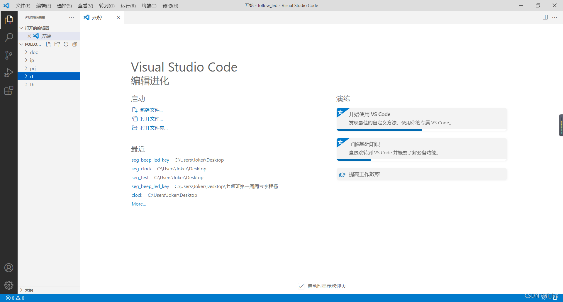The image size is (563, 302).
Task: Open the Search view icon
Action: coord(9,38)
